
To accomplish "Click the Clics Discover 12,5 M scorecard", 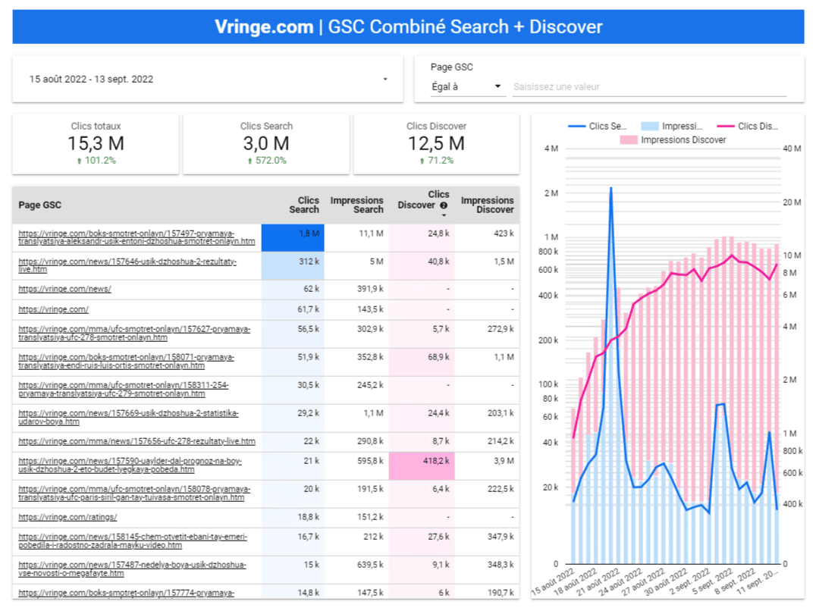I will (x=436, y=145).
